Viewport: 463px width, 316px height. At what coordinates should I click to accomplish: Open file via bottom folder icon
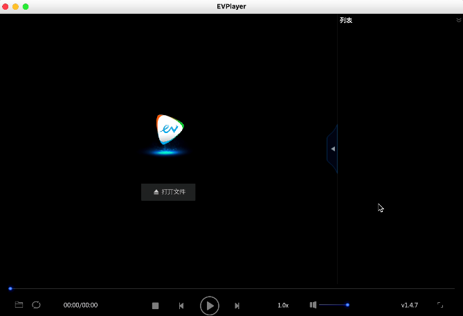coord(19,305)
